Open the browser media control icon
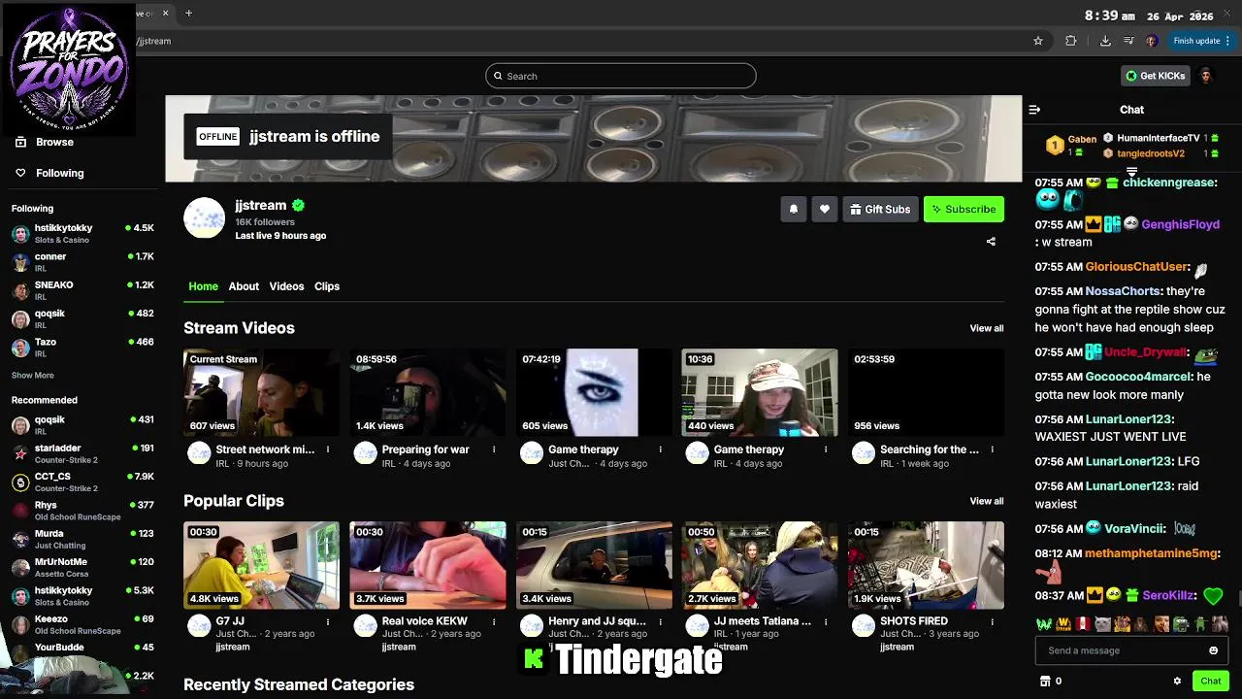The height and width of the screenshot is (699, 1242). (x=1128, y=41)
